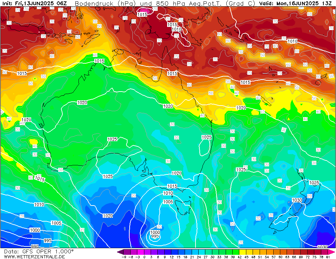Click the 1010 label in the upper right Pacific

(x=292, y=41)
